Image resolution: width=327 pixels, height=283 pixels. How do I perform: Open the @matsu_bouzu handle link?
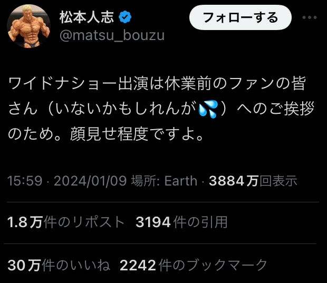(x=112, y=35)
